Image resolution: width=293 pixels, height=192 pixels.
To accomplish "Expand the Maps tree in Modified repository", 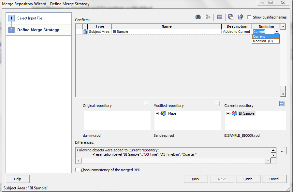I will click(x=157, y=113).
